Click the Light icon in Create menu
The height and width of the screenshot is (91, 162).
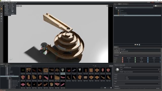click(x=5, y=7)
